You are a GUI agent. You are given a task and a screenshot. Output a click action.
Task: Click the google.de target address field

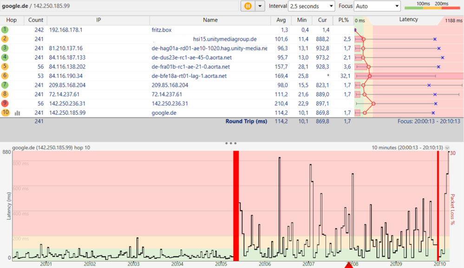point(119,6)
